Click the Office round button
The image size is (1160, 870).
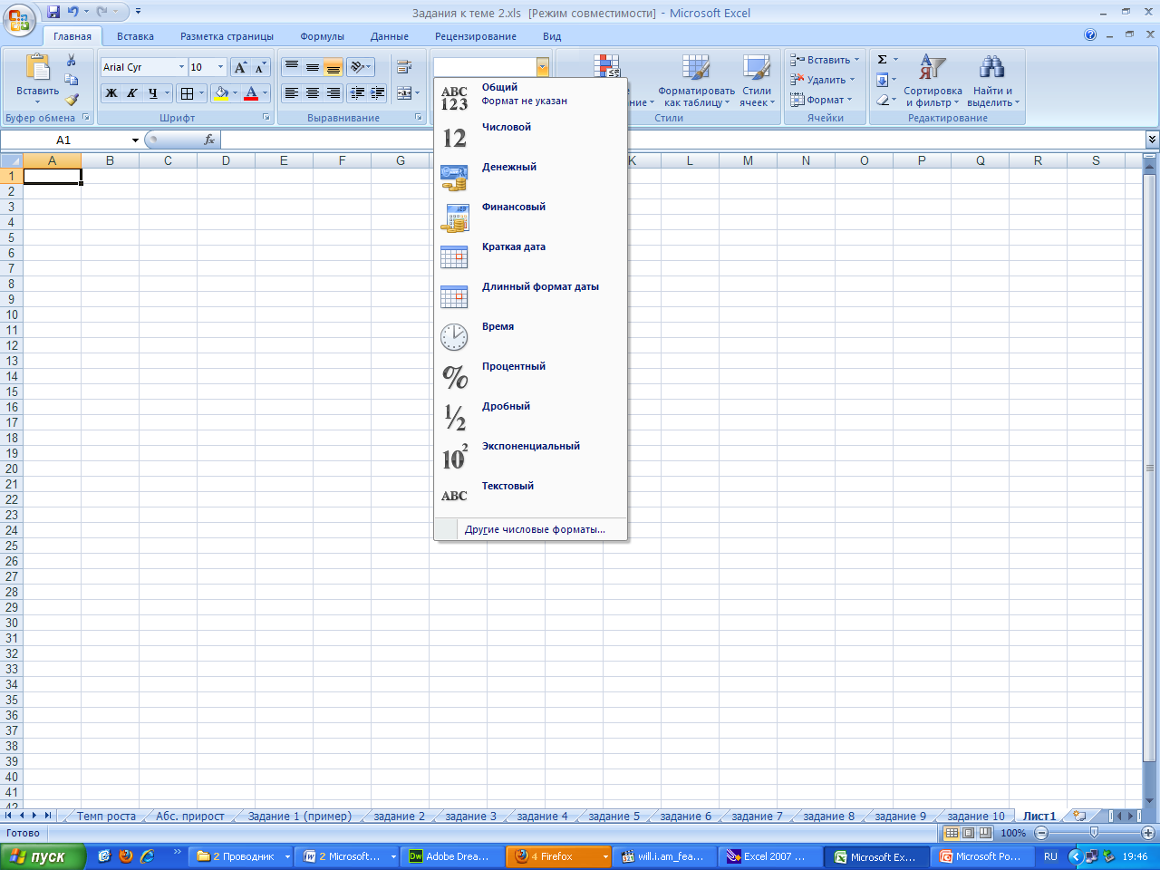19,18
